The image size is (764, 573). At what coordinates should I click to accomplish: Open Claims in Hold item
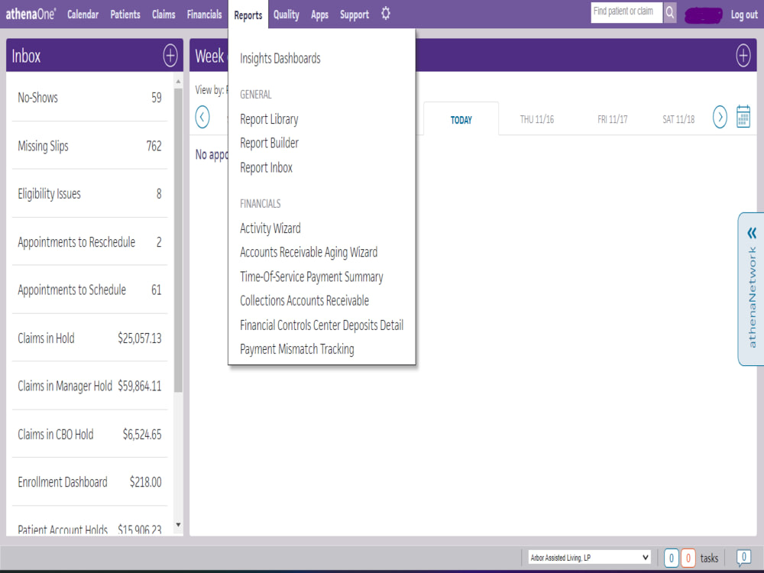(x=89, y=338)
